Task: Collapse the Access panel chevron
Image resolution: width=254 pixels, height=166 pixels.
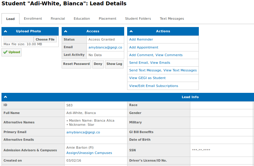Action: coord(65,31)
